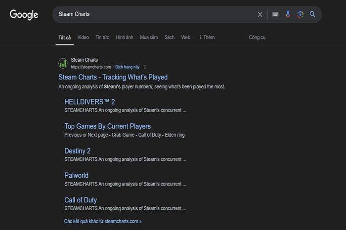Image resolution: width=346 pixels, height=230 pixels.
Task: Open Top Games By Current Players link
Action: click(x=107, y=126)
